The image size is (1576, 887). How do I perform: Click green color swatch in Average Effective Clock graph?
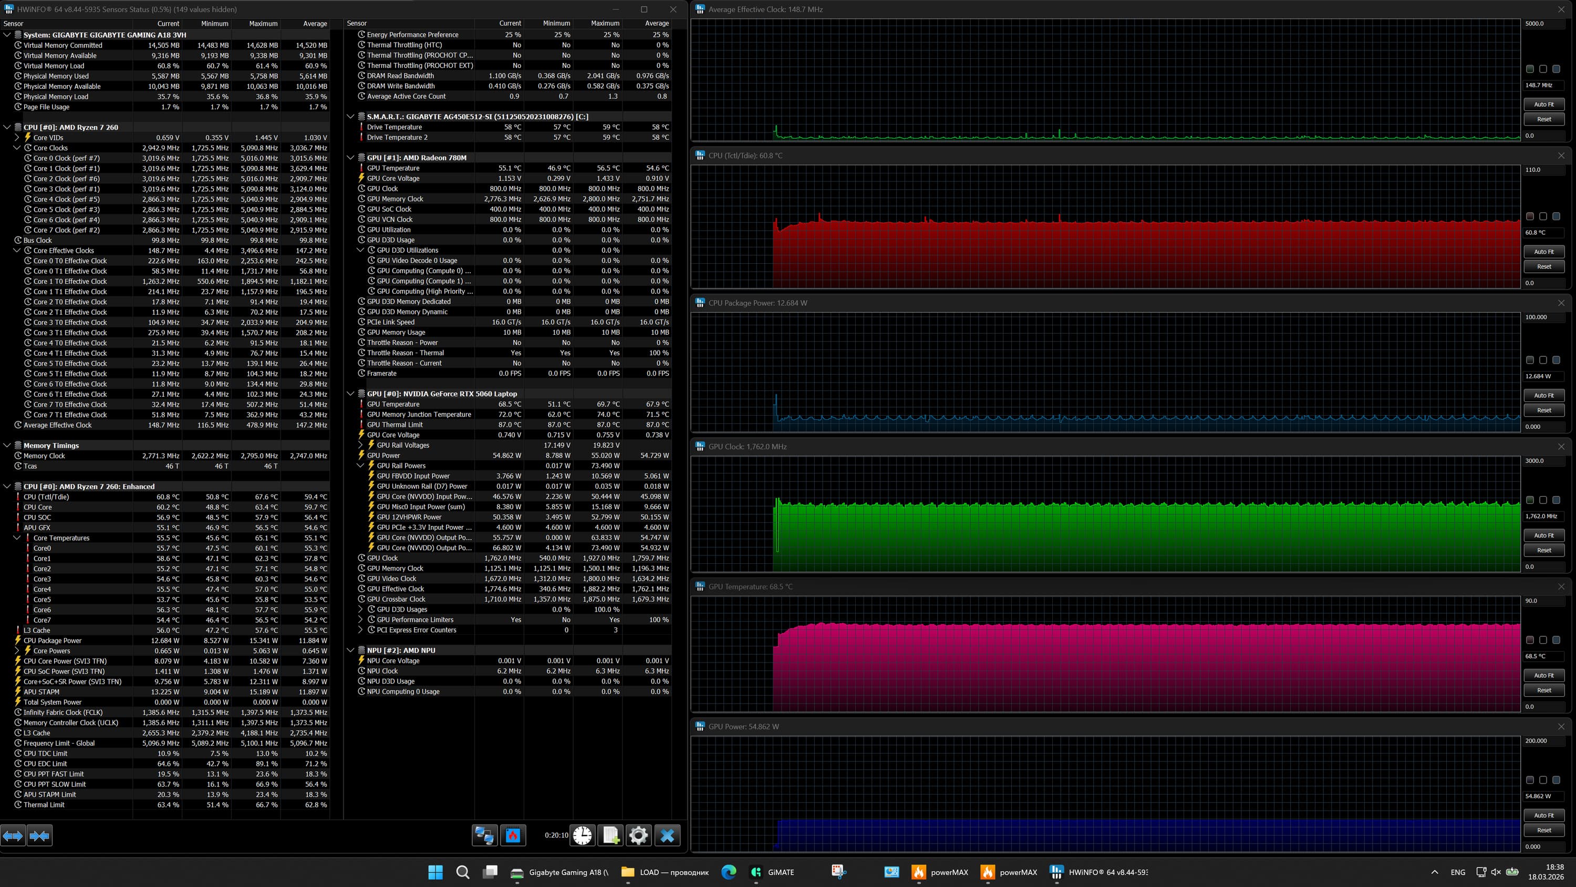[x=1529, y=69]
